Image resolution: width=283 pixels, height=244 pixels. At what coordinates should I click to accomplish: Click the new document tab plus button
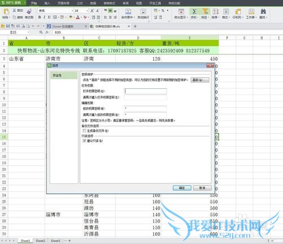click(x=135, y=26)
